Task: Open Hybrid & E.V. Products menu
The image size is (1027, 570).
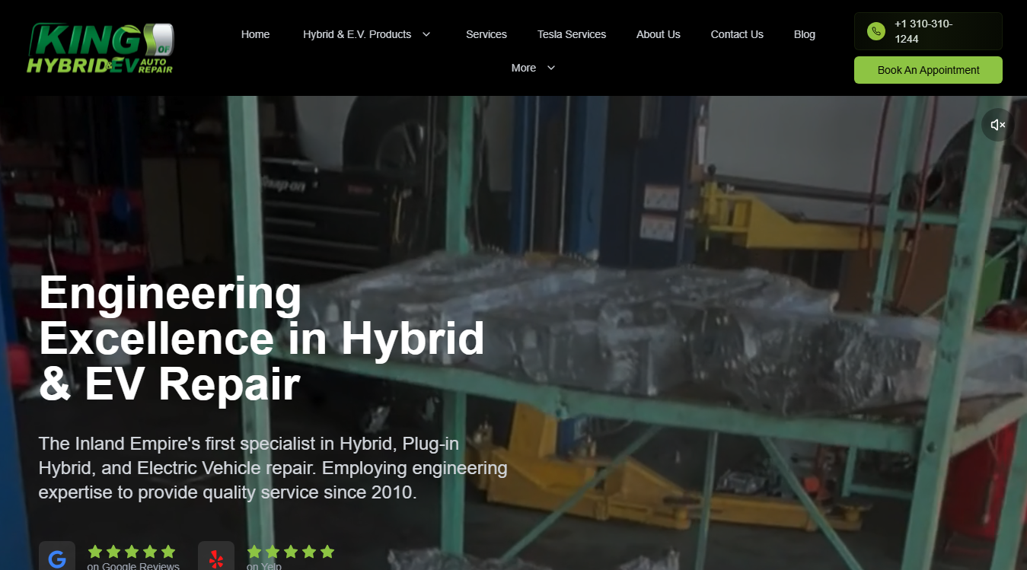Action: point(357,34)
